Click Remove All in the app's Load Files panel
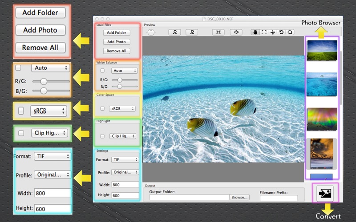The width and height of the screenshot is (356, 222). [117, 51]
